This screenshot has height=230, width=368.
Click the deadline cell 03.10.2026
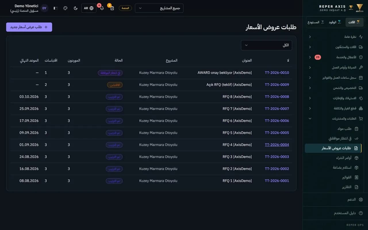29,97
